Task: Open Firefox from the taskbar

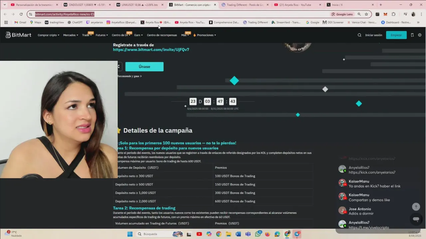Action: (x=268, y=234)
